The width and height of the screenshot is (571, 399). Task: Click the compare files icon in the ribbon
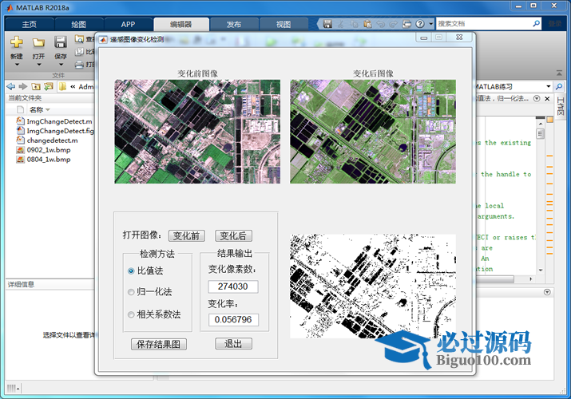[x=79, y=52]
